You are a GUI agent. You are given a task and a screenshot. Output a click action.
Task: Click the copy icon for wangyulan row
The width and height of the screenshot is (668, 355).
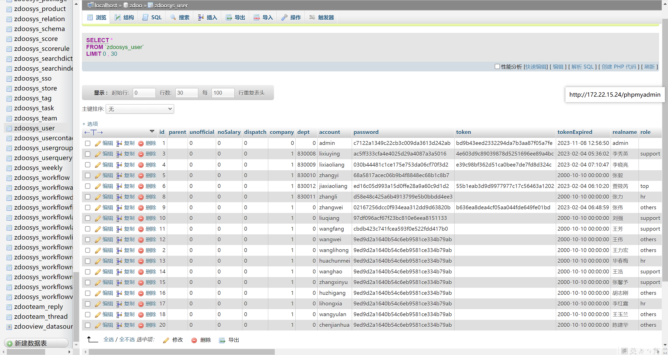pyautogui.click(x=119, y=315)
